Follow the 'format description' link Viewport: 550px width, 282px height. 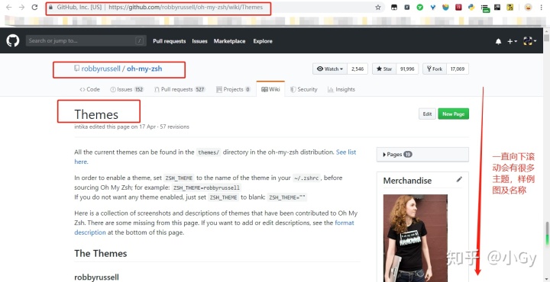coord(345,223)
